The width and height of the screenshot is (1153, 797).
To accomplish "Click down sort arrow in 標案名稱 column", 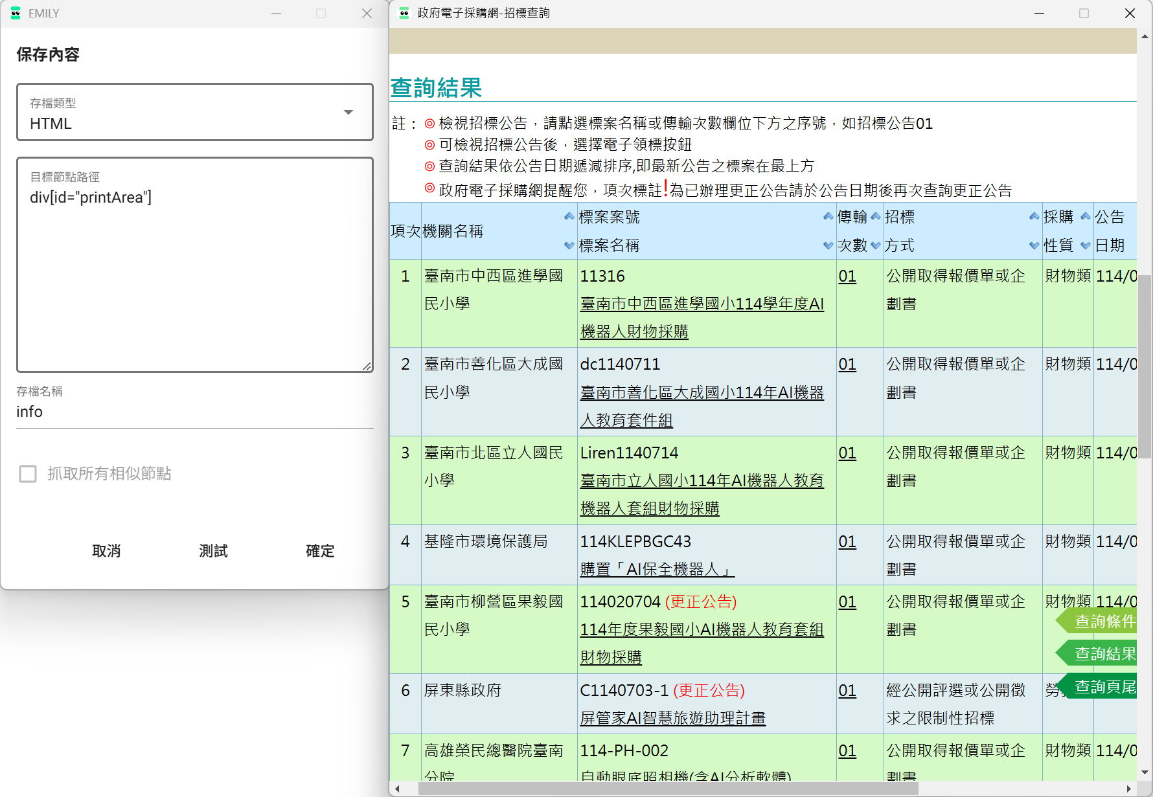I will (828, 245).
